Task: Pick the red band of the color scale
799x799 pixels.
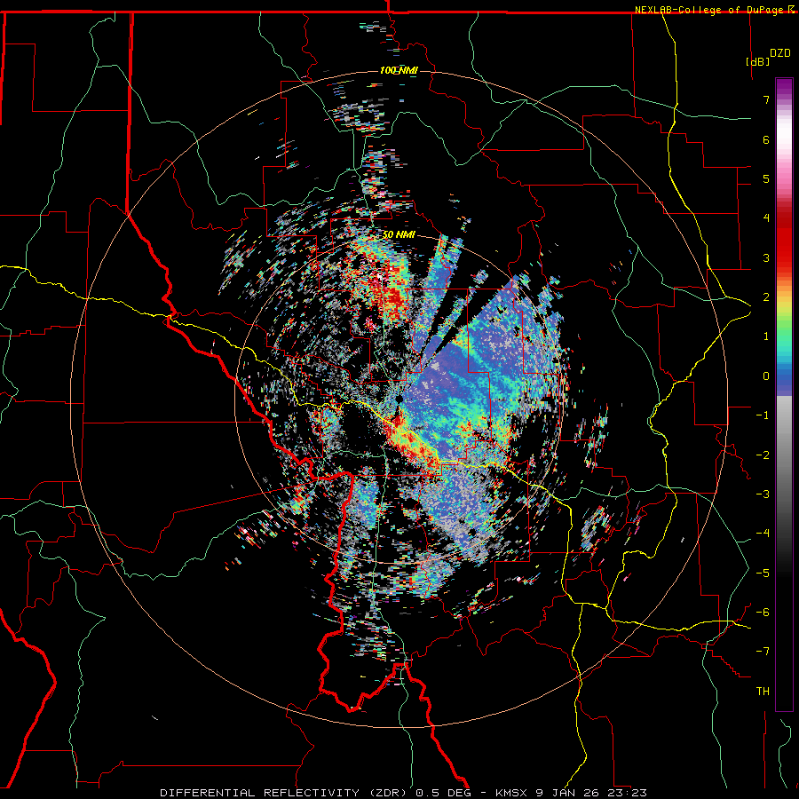Action: 784,240
